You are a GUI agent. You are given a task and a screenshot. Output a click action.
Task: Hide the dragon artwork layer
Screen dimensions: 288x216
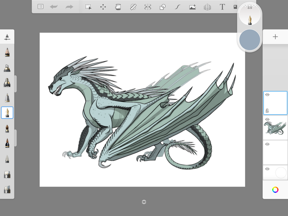(267, 120)
